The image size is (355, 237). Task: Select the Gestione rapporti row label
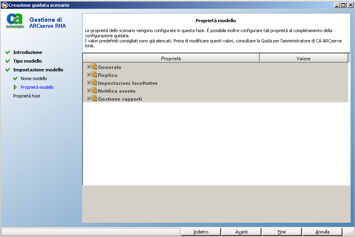(x=120, y=99)
